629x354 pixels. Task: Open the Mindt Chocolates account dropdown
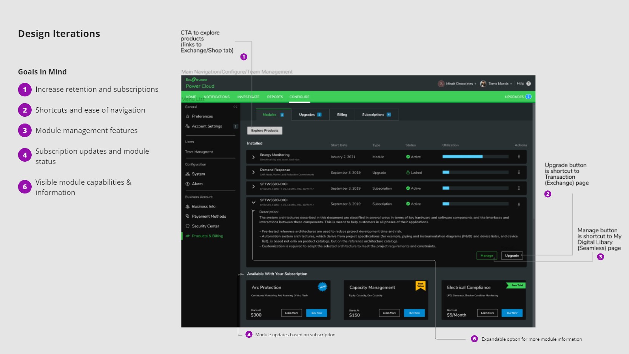[x=457, y=84]
